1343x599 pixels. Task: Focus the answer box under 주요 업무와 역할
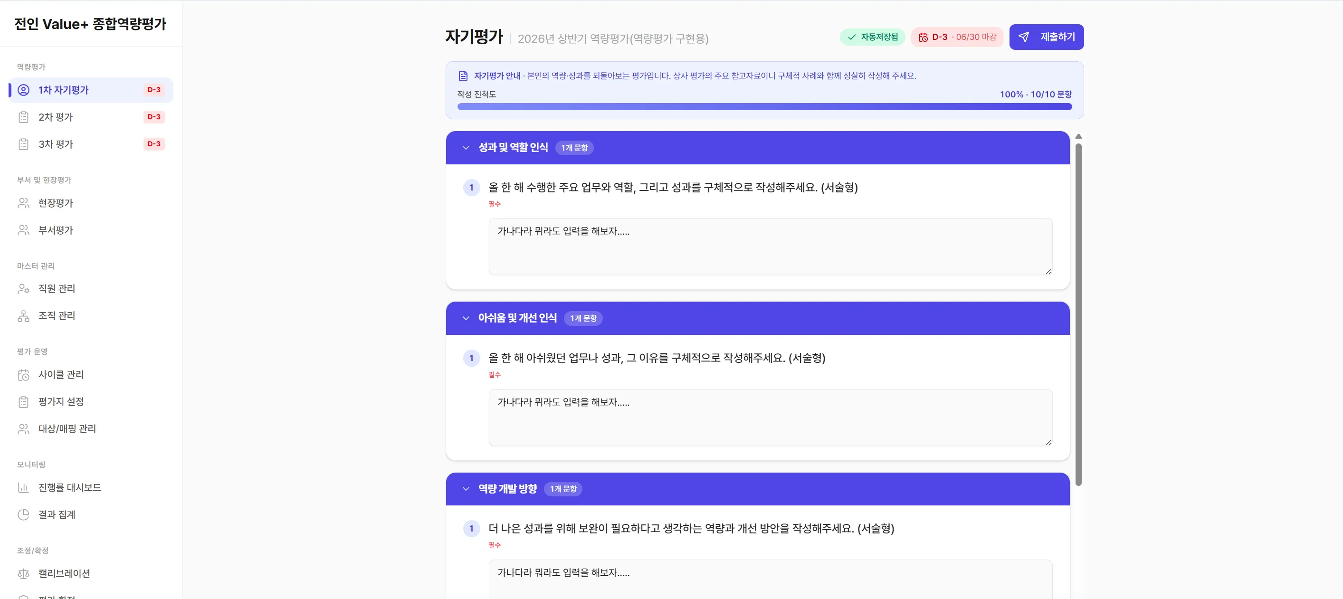click(770, 247)
